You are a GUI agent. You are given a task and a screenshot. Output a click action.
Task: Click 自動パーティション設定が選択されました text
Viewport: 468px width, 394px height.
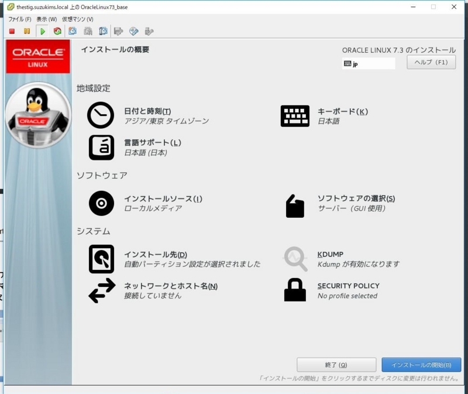tap(192, 264)
